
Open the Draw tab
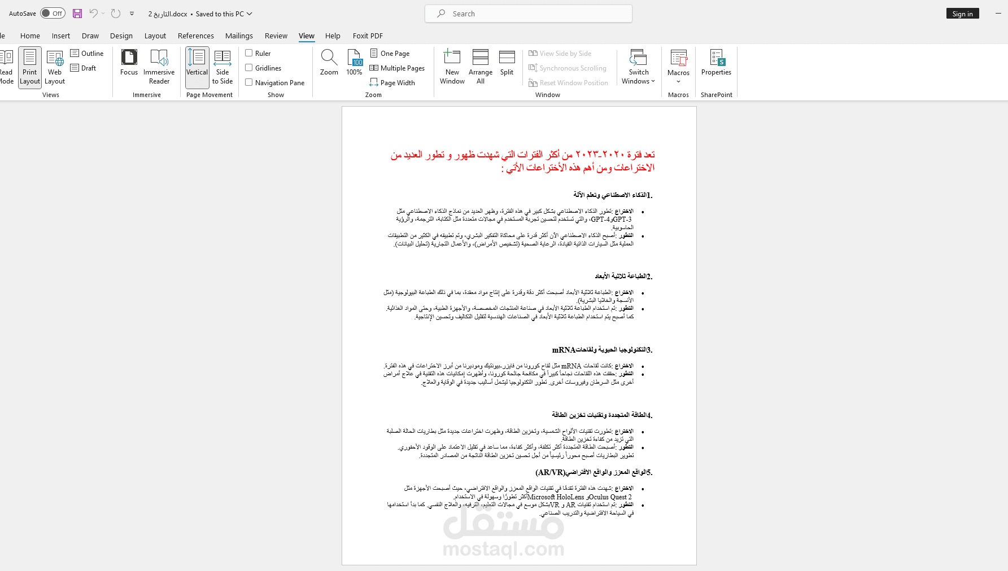coord(90,36)
